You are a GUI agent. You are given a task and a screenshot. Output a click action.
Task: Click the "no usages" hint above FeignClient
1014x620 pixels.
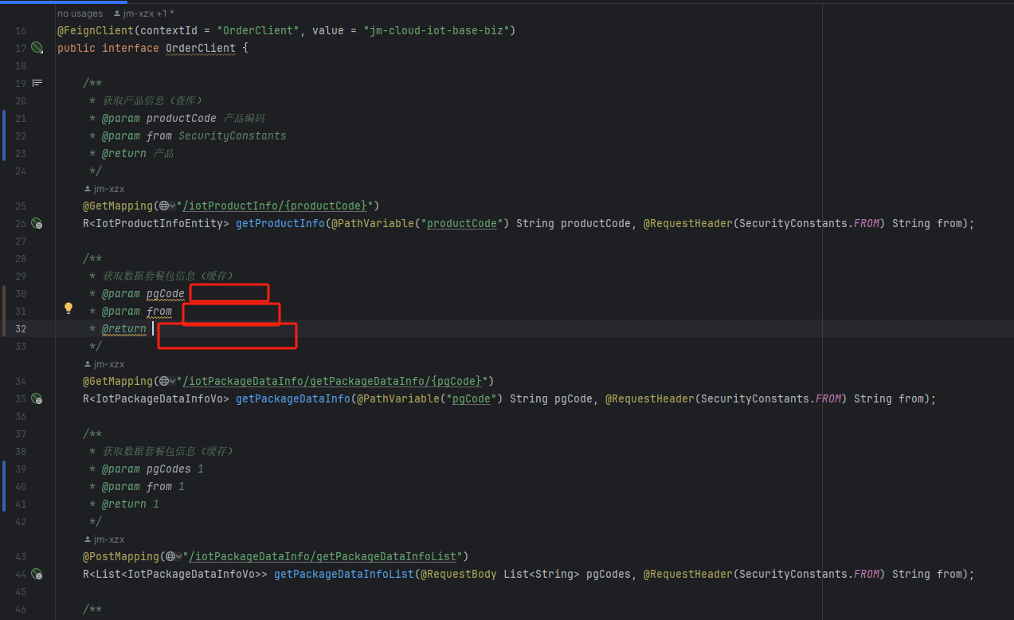(x=80, y=14)
